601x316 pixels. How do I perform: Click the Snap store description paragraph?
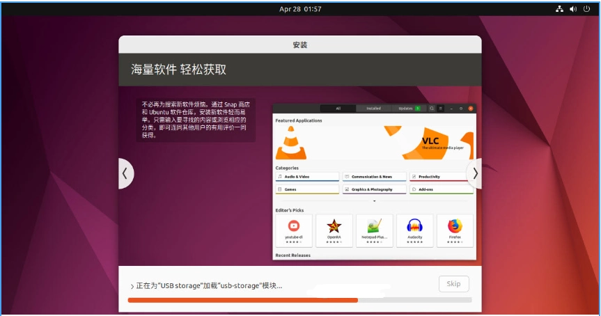(196, 120)
